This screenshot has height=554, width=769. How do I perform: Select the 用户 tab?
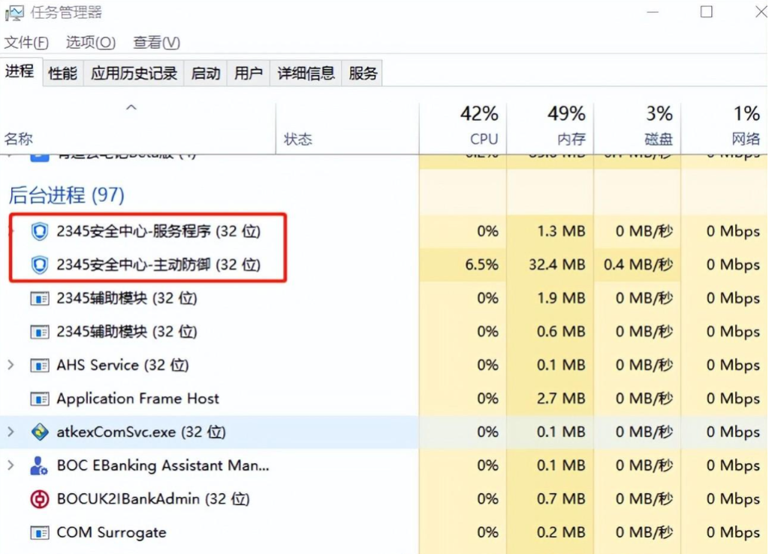coord(249,74)
